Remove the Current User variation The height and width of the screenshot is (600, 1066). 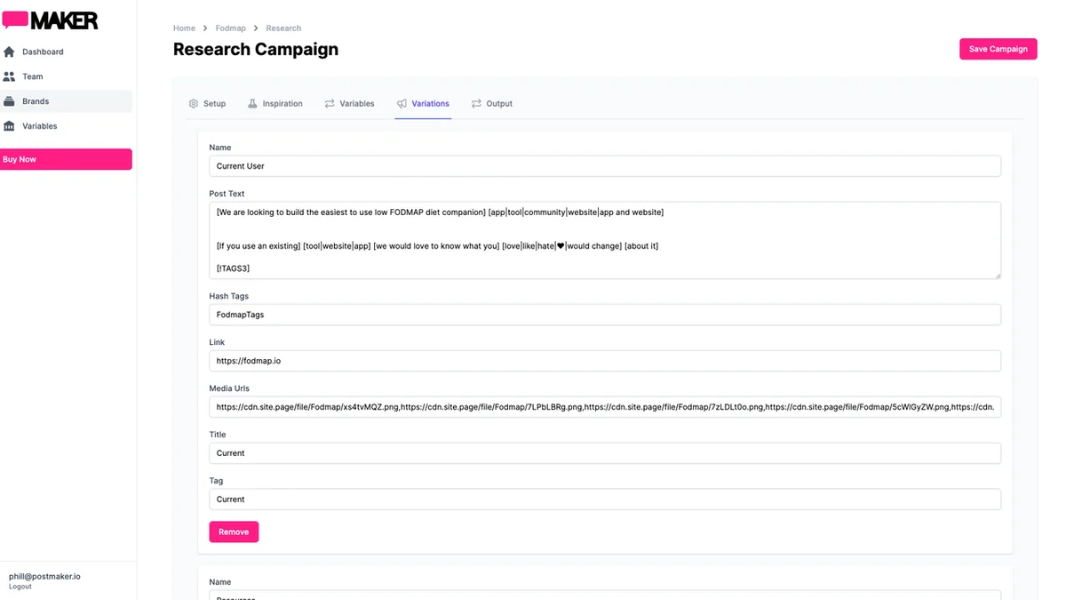coord(234,532)
